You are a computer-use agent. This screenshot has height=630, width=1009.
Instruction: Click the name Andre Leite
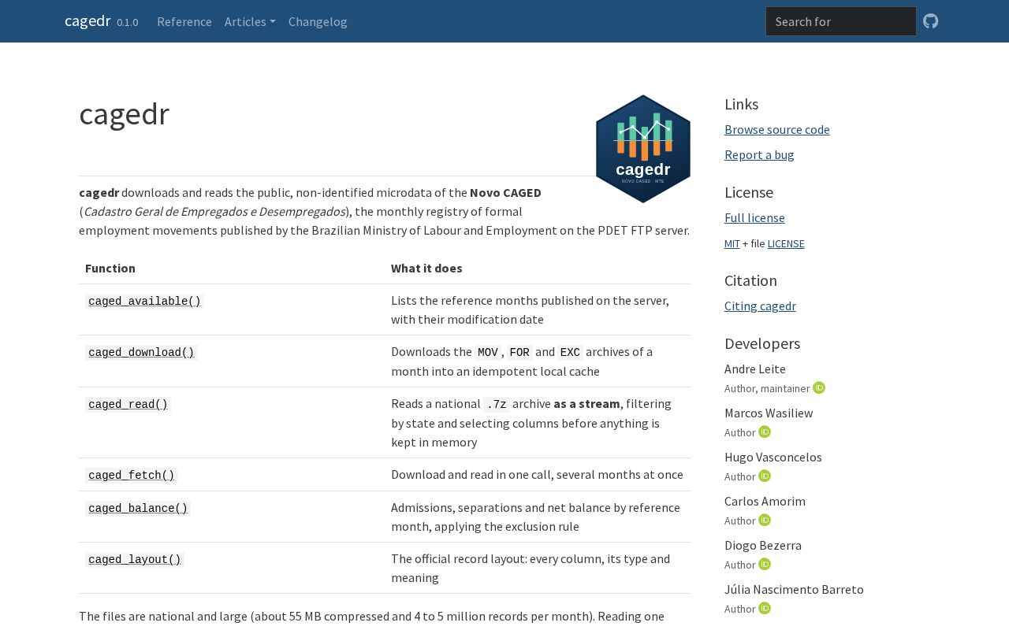coord(755,369)
